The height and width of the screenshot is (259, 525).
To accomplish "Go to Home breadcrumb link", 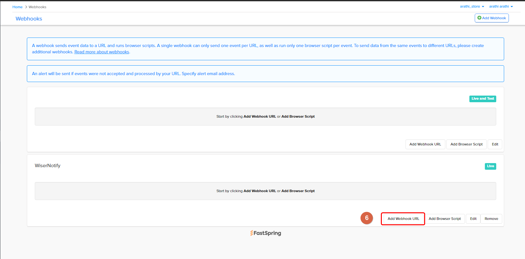I will [x=17, y=7].
